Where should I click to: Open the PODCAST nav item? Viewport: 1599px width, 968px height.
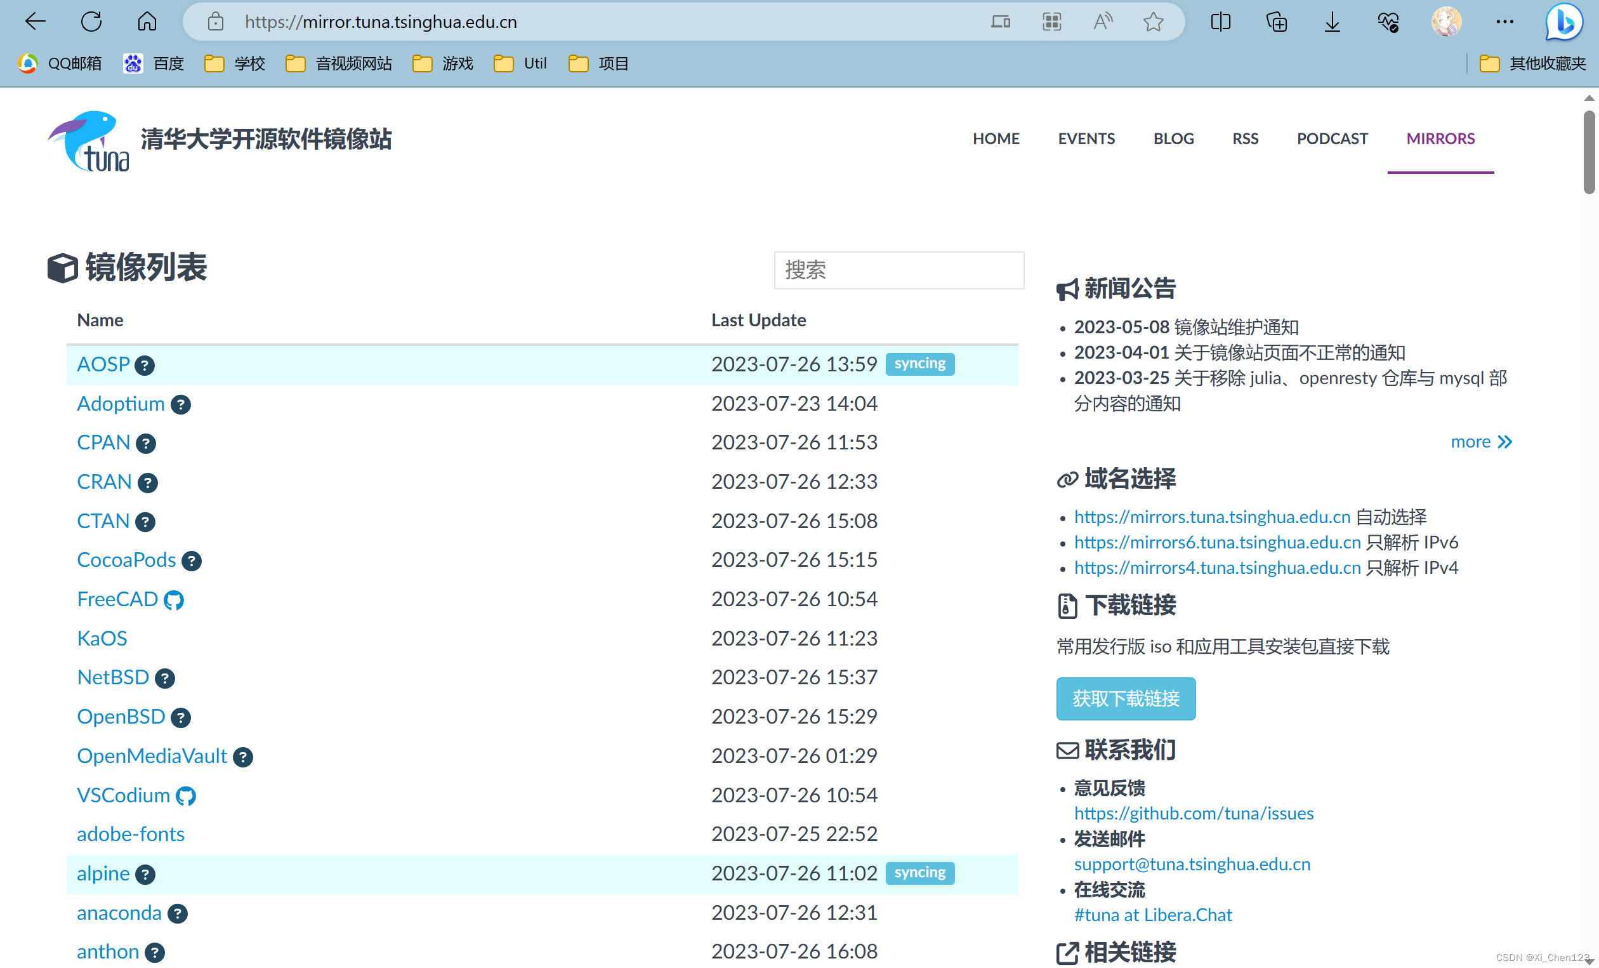pyautogui.click(x=1332, y=138)
